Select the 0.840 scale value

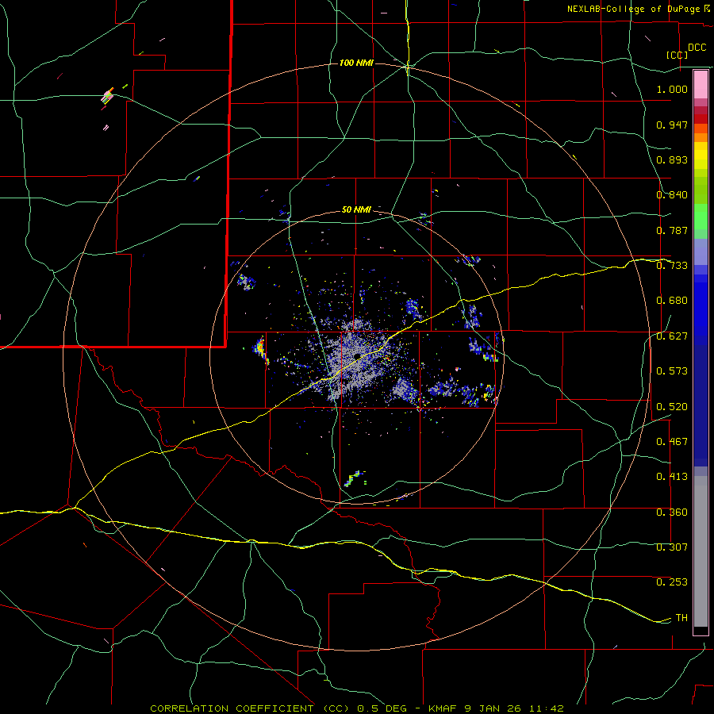click(x=672, y=195)
